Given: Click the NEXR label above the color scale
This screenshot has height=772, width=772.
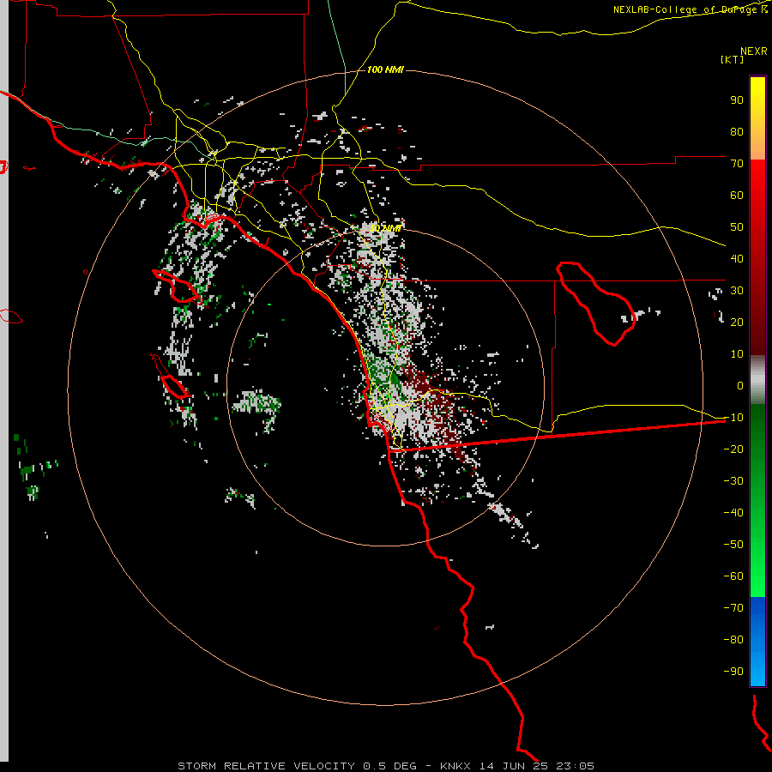Looking at the screenshot, I should point(754,51).
